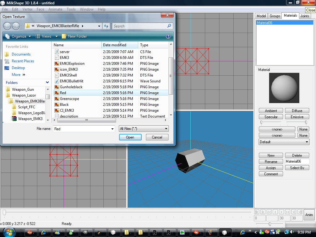The width and height of the screenshot is (316, 237).
Task: Click the Forward arrow in Open Texture dialog
Action: (16, 26)
